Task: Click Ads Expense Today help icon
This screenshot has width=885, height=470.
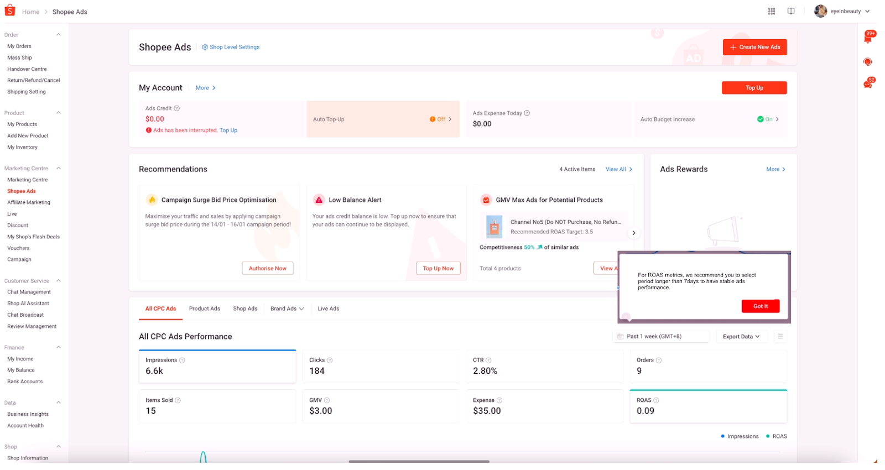Action: [x=527, y=113]
